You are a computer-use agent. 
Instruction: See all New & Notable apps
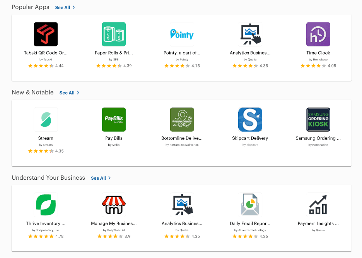click(69, 93)
